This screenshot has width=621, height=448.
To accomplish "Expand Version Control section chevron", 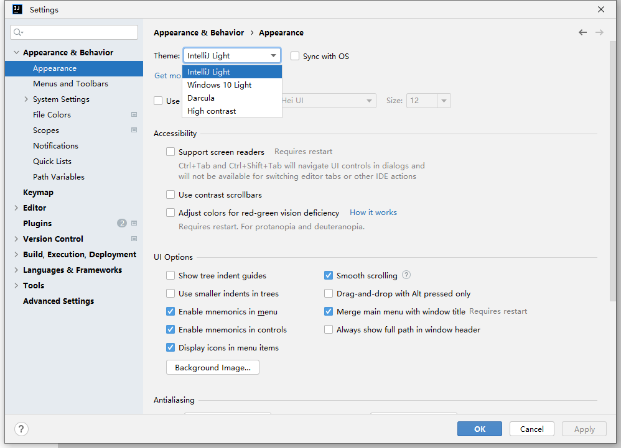I will 16,239.
